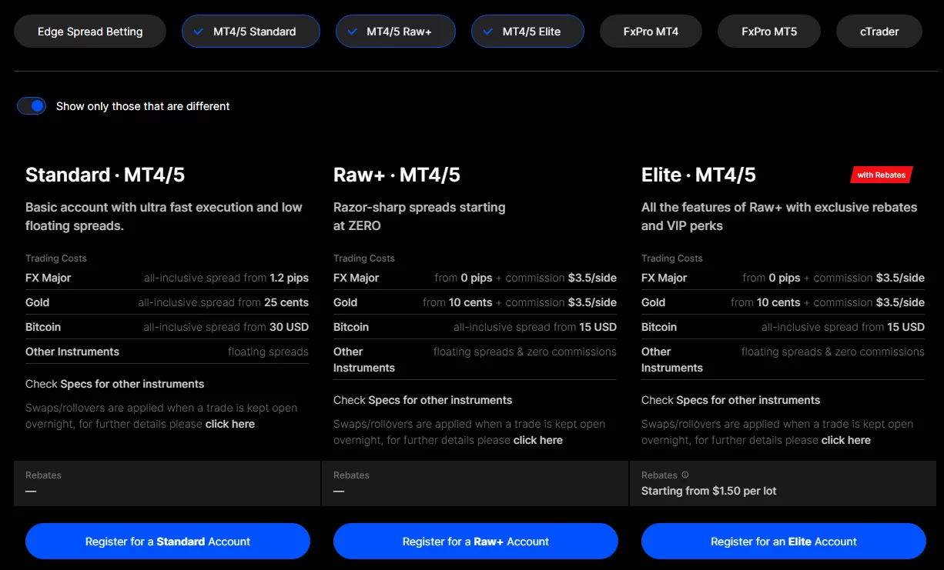Select the FxPro MT4 account chip
The width and height of the screenshot is (944, 570).
(651, 32)
